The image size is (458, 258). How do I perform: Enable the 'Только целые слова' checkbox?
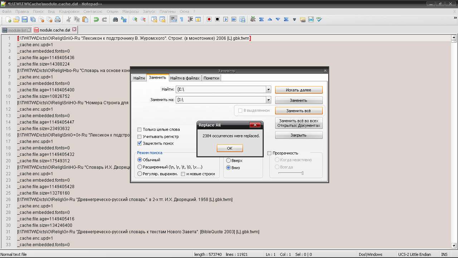tap(140, 130)
